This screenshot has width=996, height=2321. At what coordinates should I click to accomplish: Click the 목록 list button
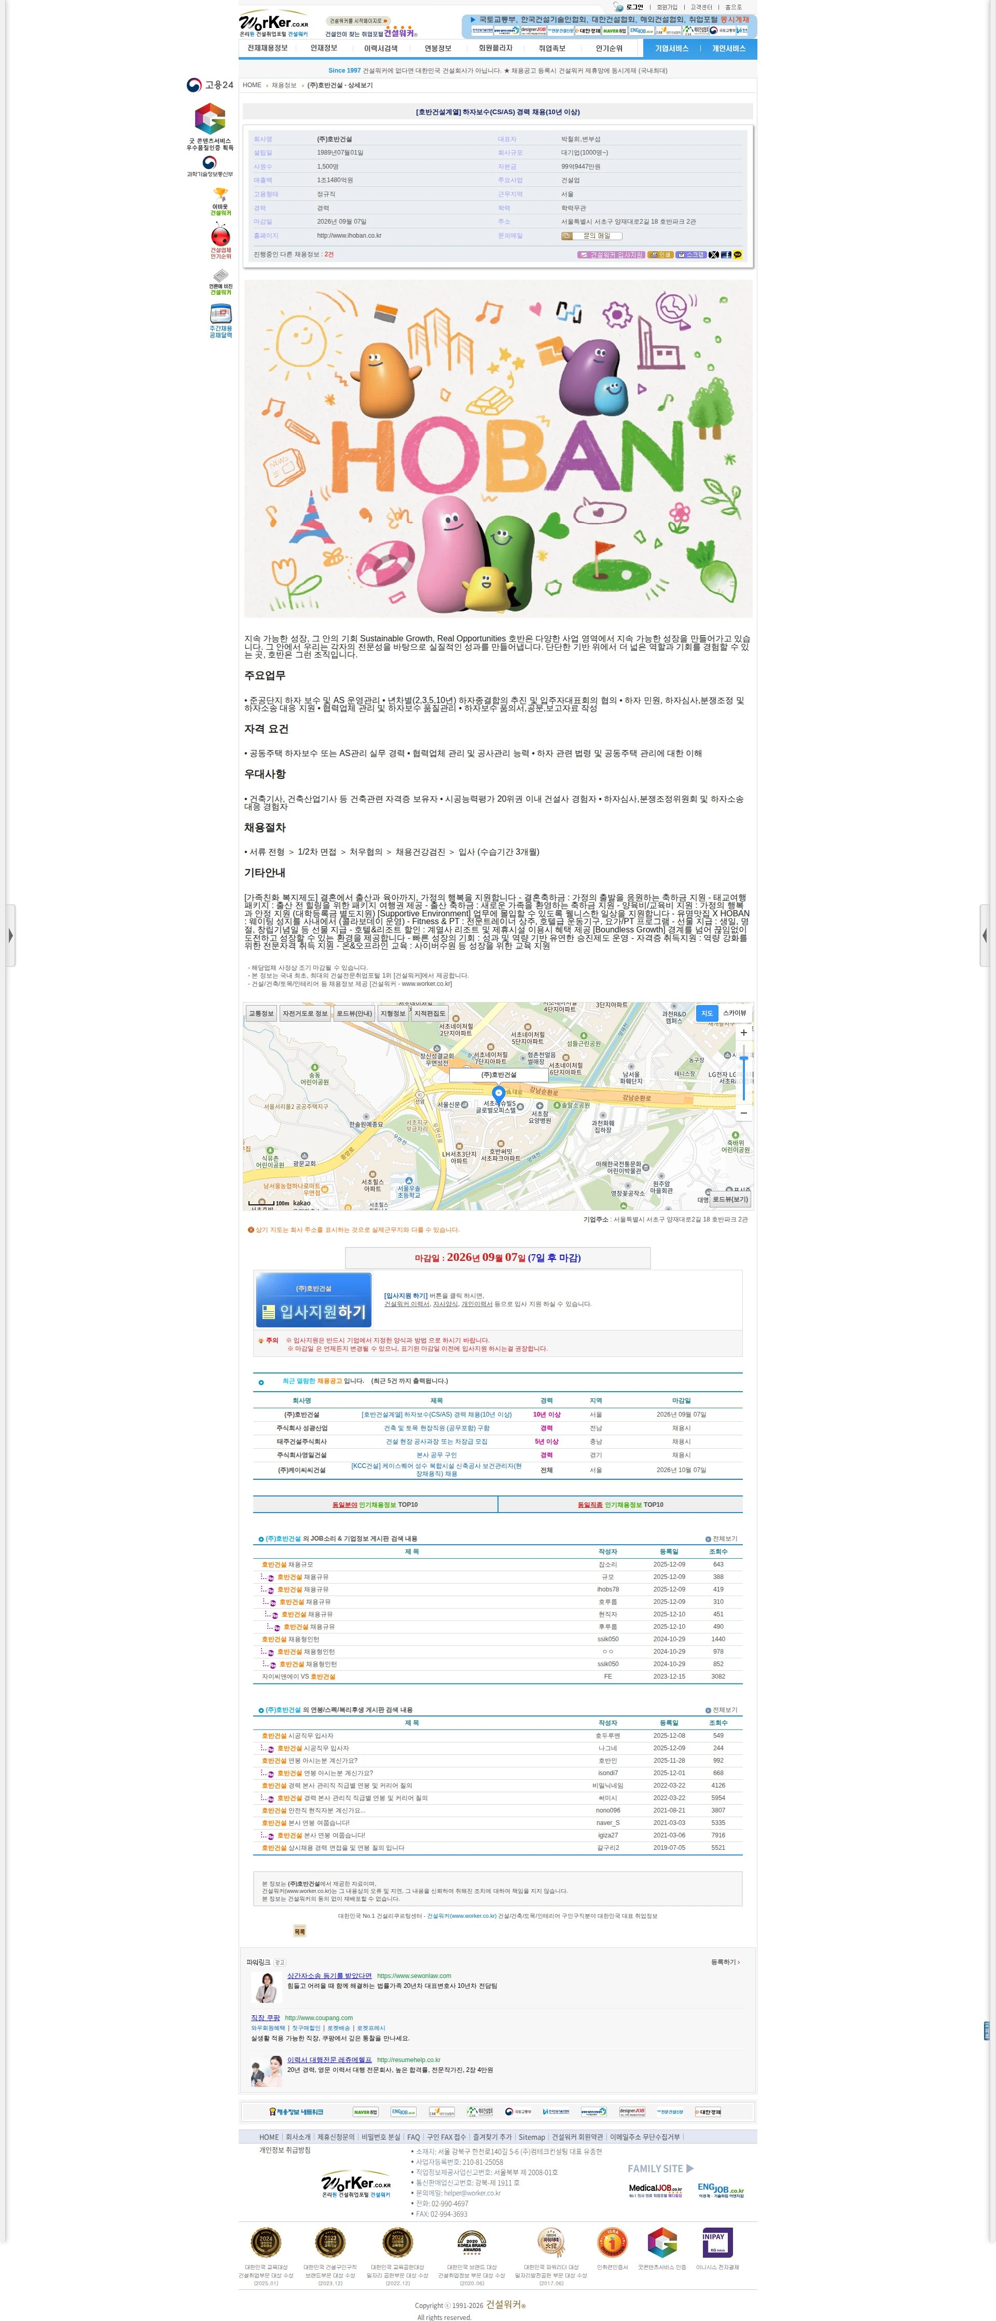coord(299,1932)
